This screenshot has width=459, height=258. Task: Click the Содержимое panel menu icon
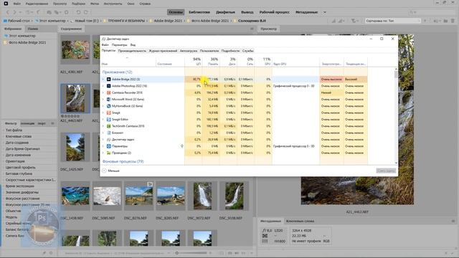tap(252, 29)
